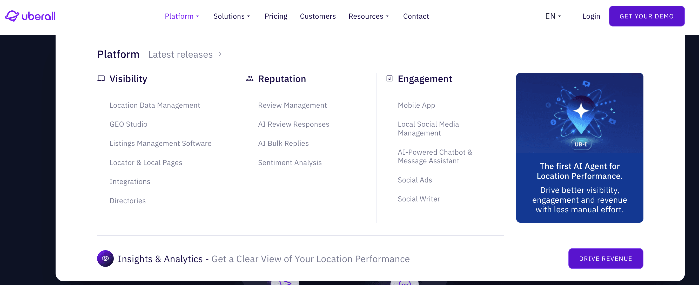The width and height of the screenshot is (699, 285).
Task: Click the arrow next to Latest releases
Action: pyautogui.click(x=219, y=54)
